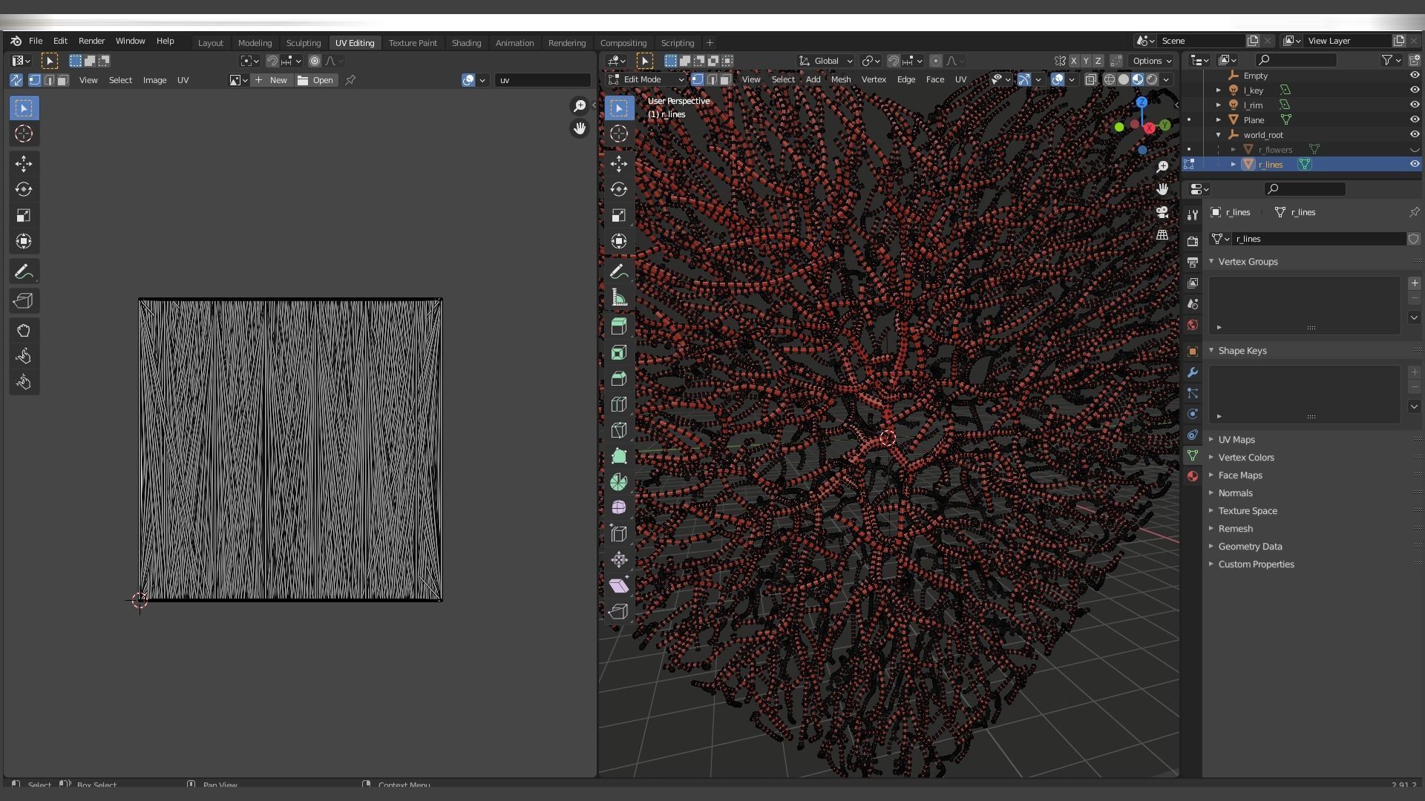Open the Modifier properties tab

(x=1193, y=372)
